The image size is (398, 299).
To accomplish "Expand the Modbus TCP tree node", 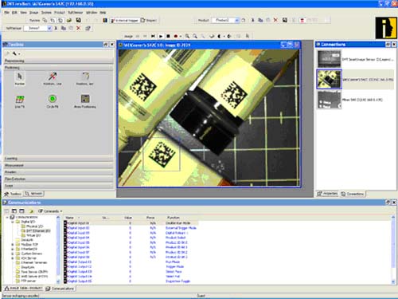I will (13, 245).
